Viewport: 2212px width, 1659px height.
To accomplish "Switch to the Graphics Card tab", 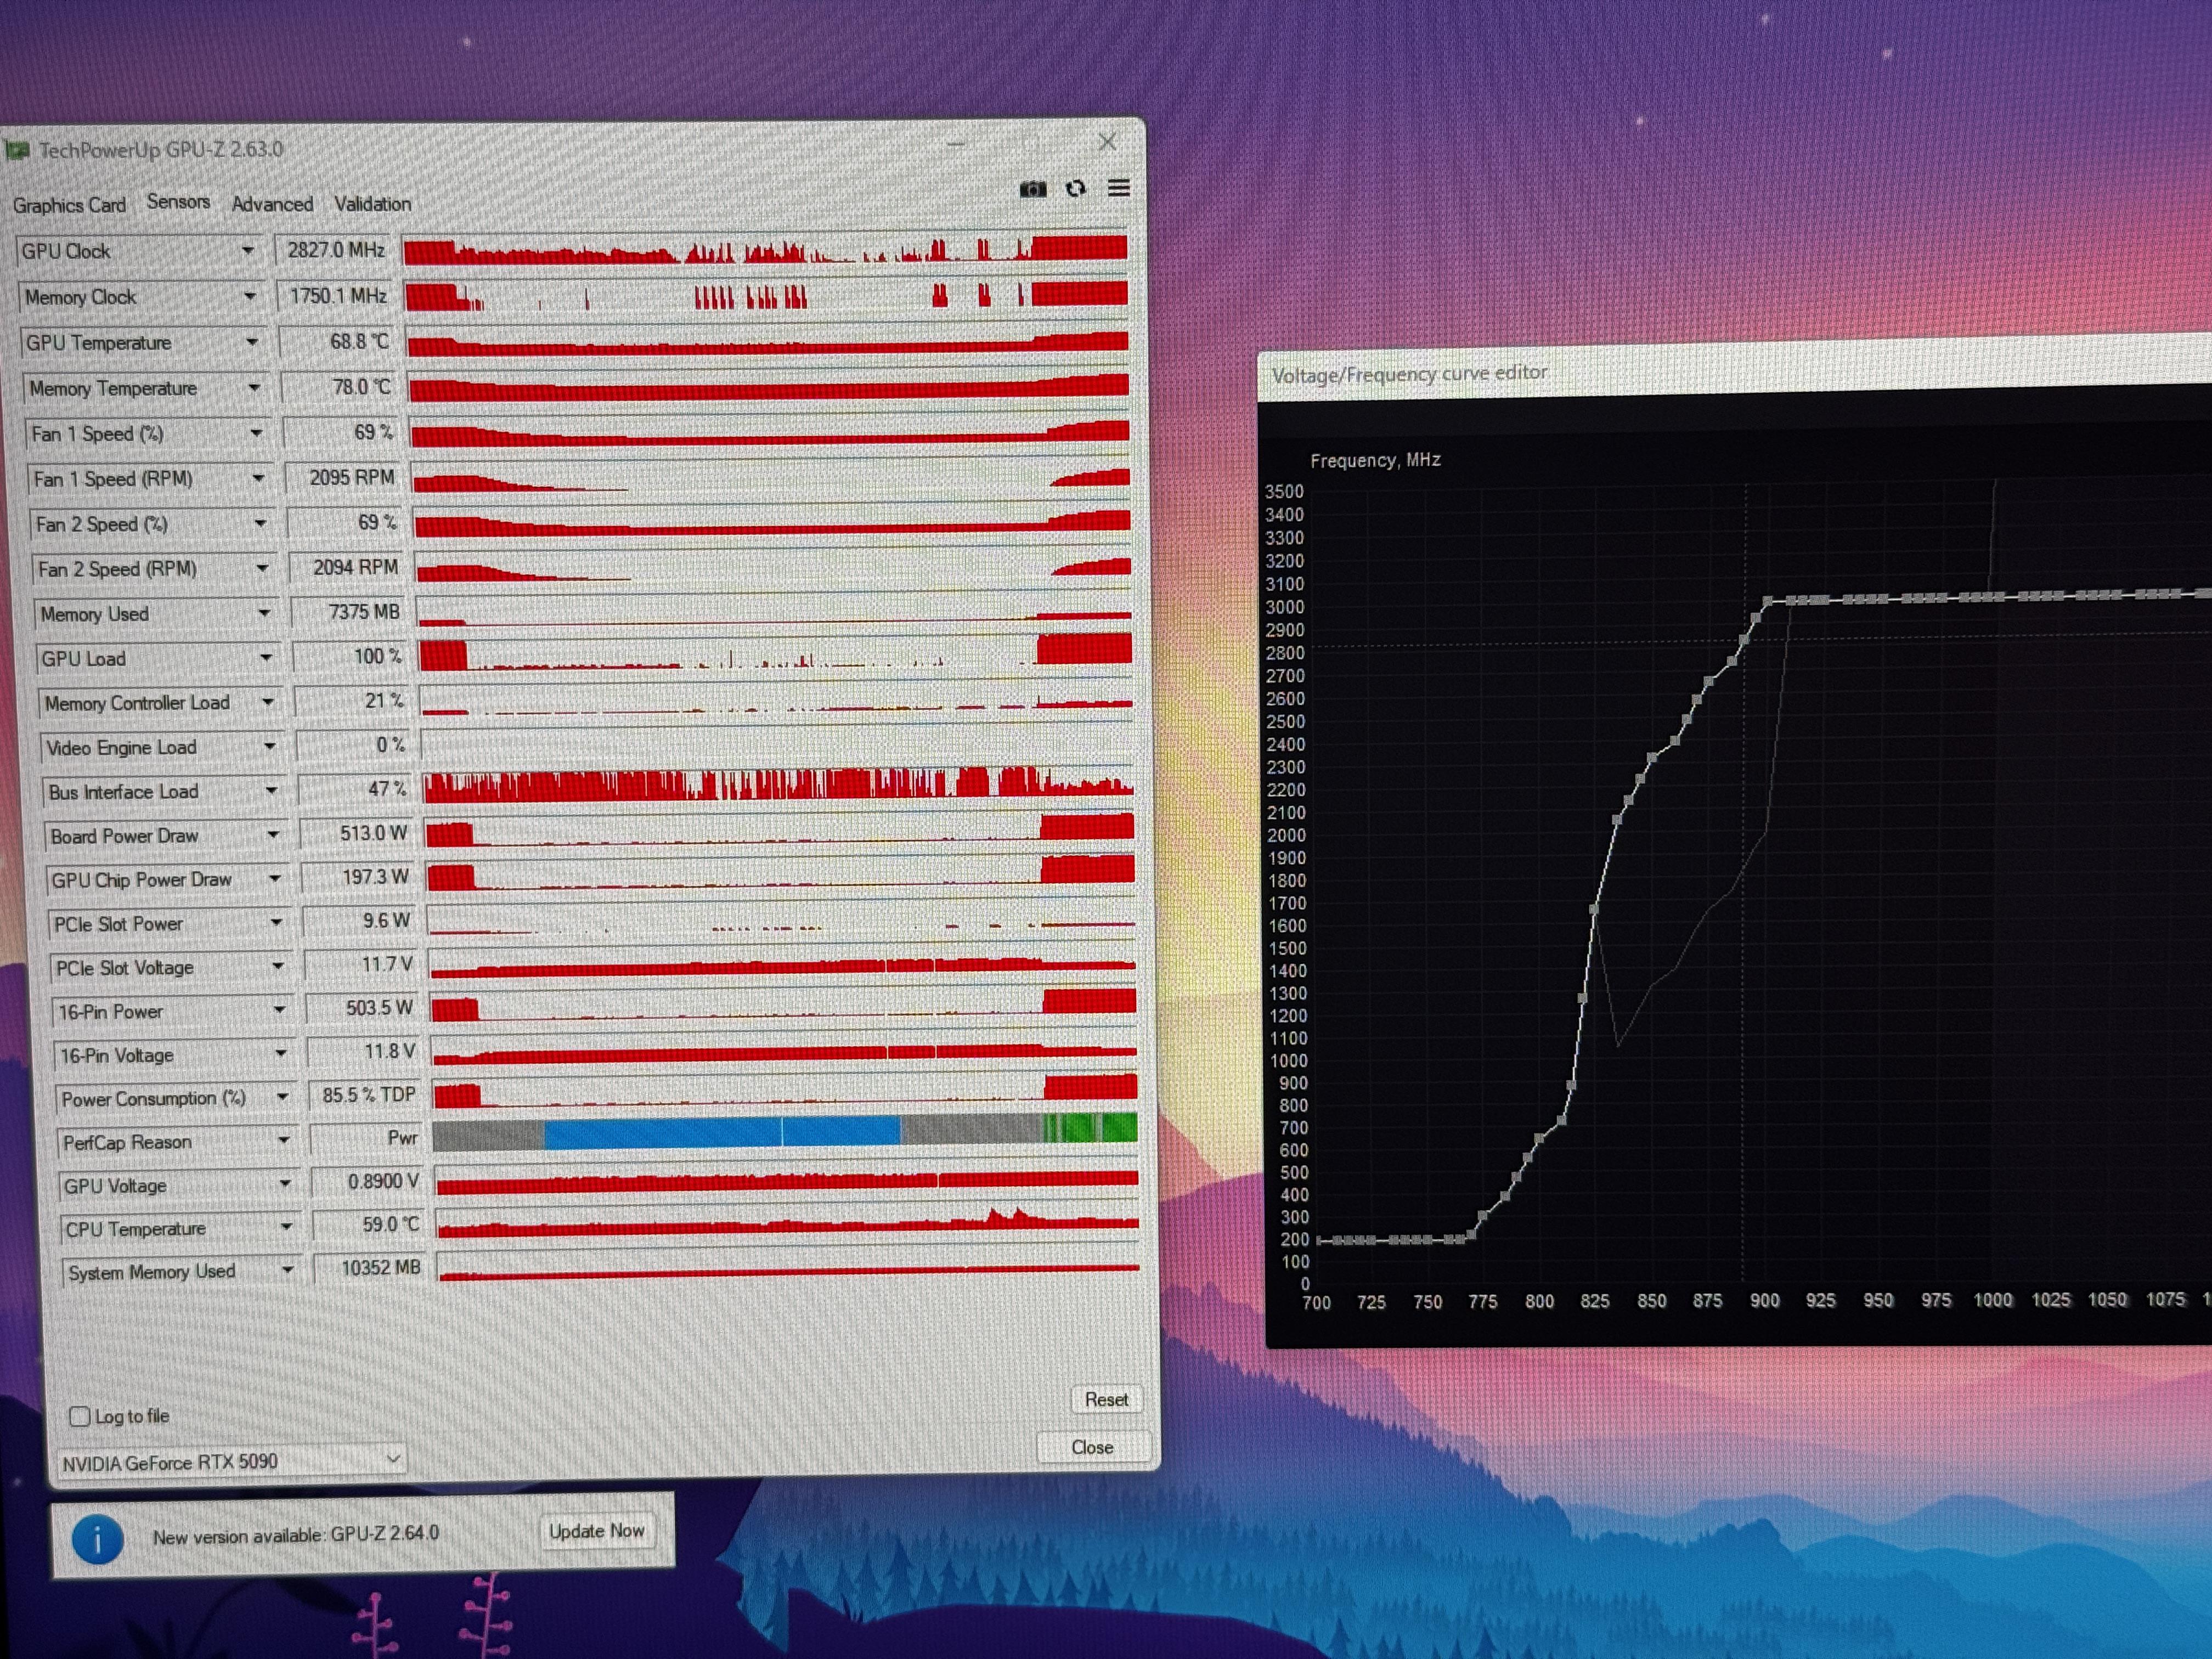I will point(69,205).
